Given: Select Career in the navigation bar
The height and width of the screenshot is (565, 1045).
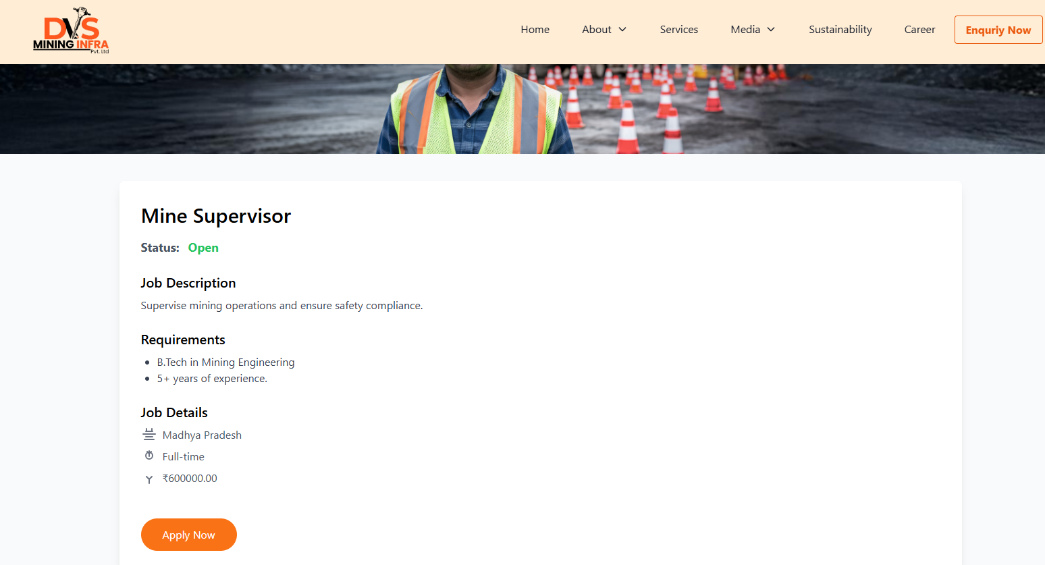Looking at the screenshot, I should [919, 30].
